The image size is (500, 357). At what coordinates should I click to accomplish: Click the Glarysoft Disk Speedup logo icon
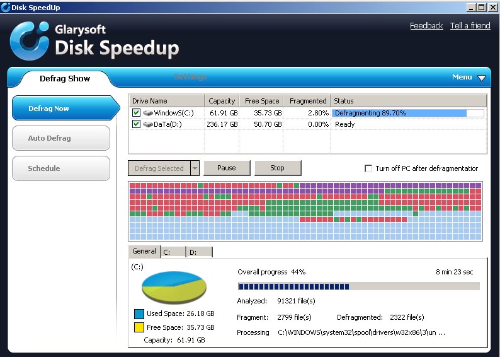tap(30, 40)
